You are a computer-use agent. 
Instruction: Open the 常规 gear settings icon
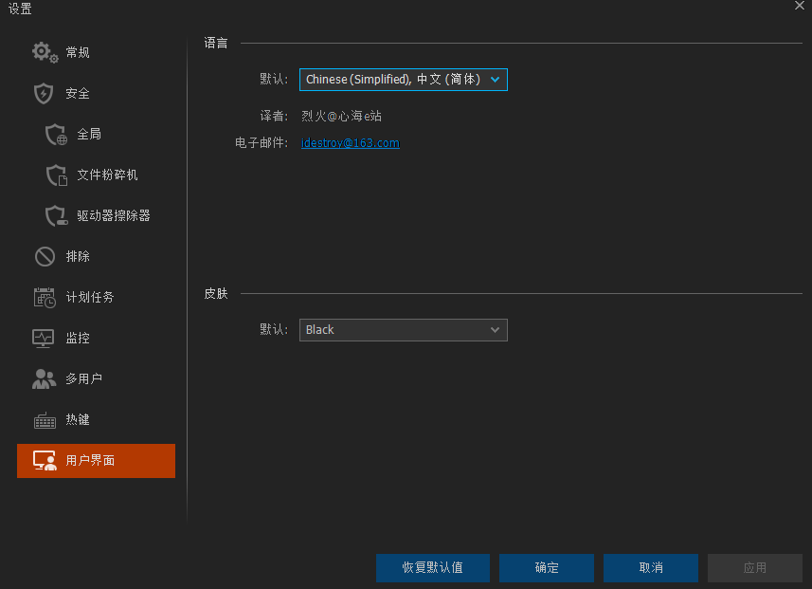[x=44, y=52]
